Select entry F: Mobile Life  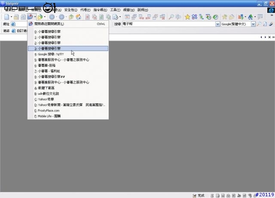pyautogui.click(x=68, y=116)
